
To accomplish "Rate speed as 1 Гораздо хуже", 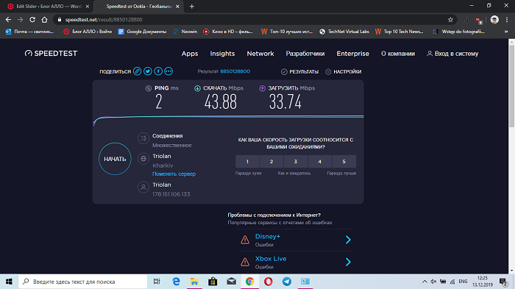I will coord(247,162).
